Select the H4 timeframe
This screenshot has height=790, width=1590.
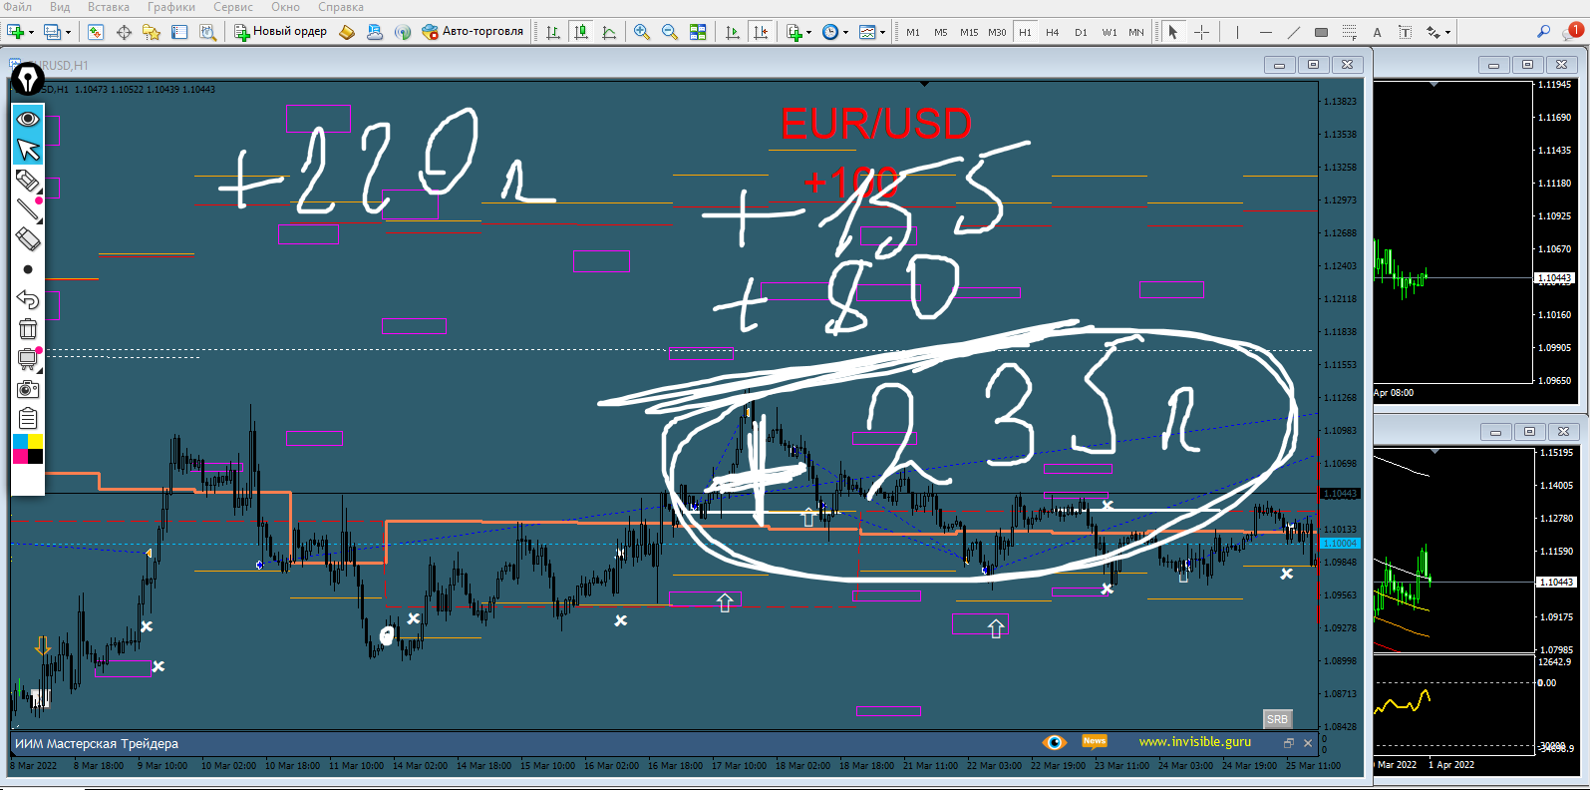point(1053,32)
